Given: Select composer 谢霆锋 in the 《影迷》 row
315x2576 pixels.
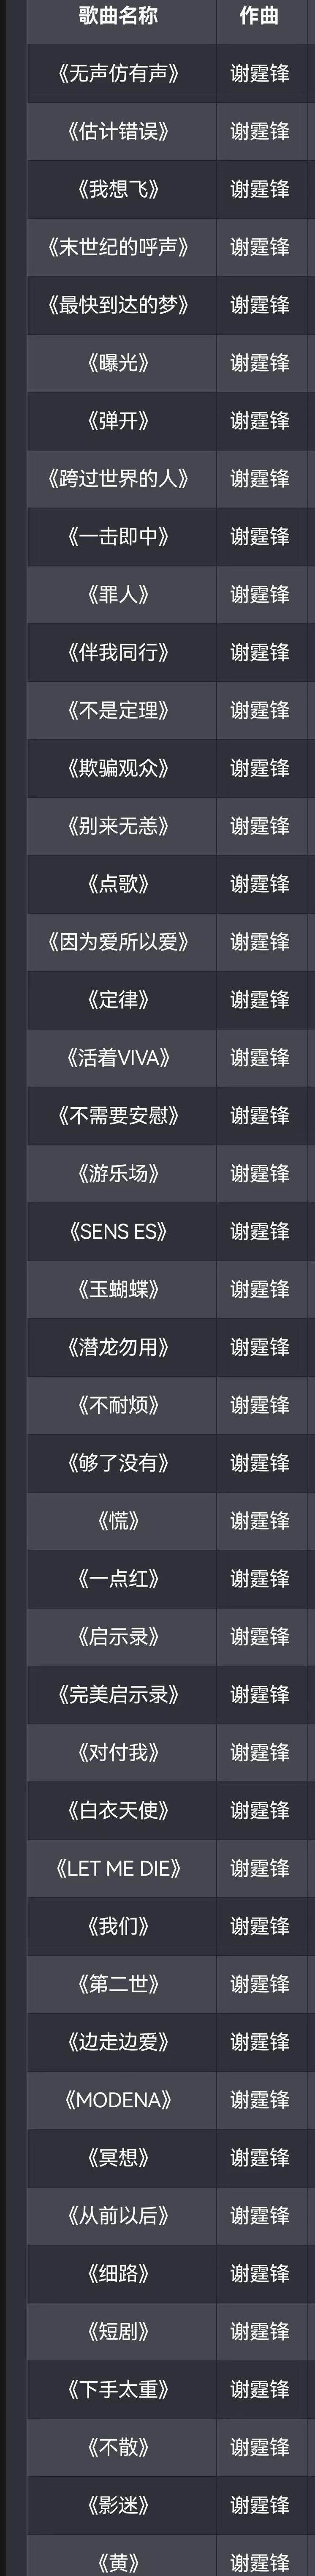Looking at the screenshot, I should click(260, 2505).
